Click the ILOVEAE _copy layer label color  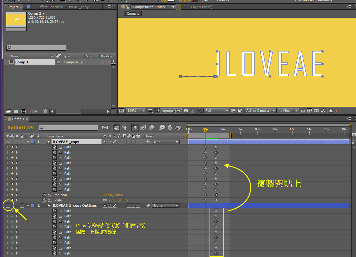pos(33,142)
